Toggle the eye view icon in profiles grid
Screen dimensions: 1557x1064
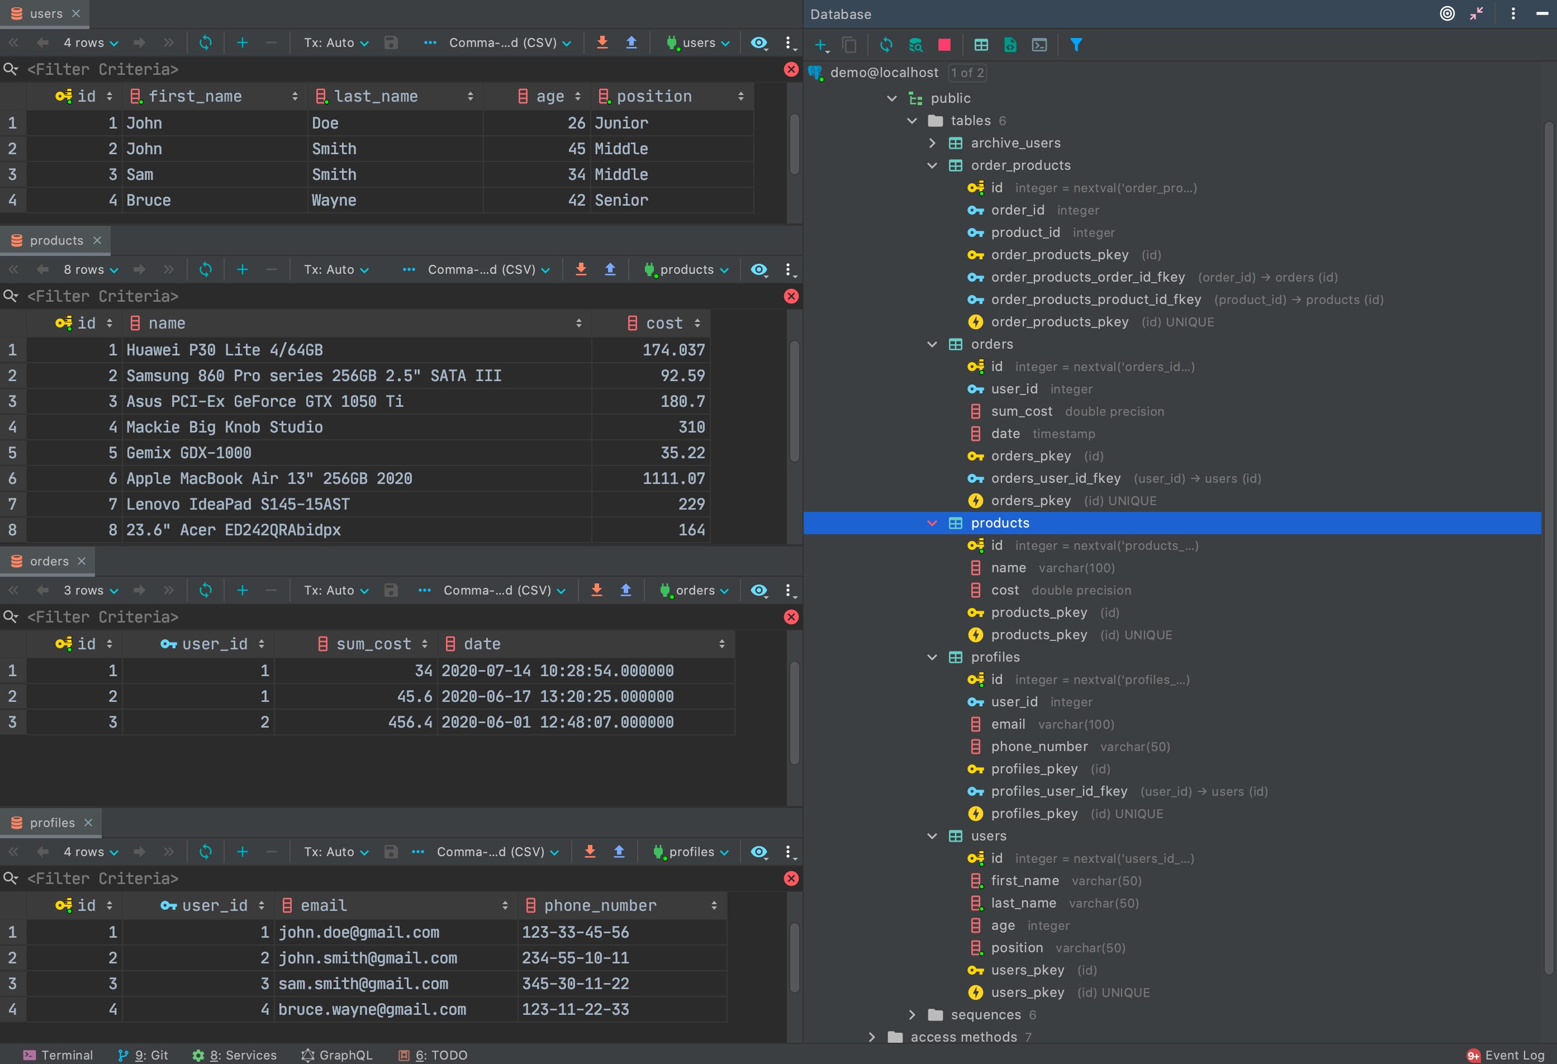[758, 852]
